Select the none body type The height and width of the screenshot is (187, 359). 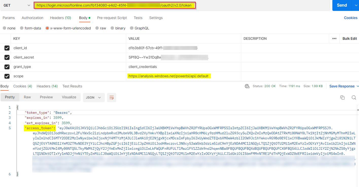pos(9,28)
